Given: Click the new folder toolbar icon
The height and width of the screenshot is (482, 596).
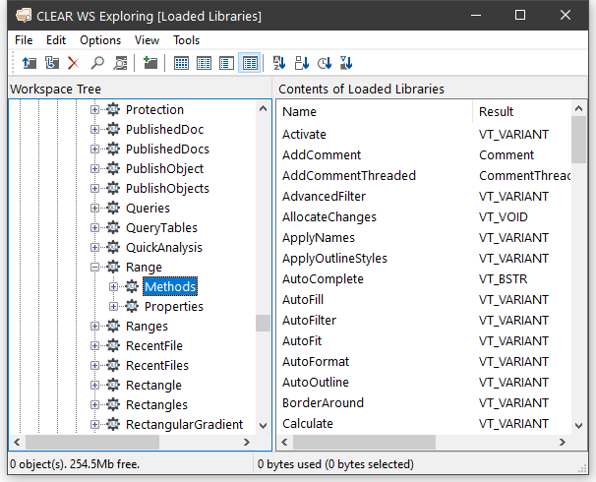Looking at the screenshot, I should coord(149,63).
